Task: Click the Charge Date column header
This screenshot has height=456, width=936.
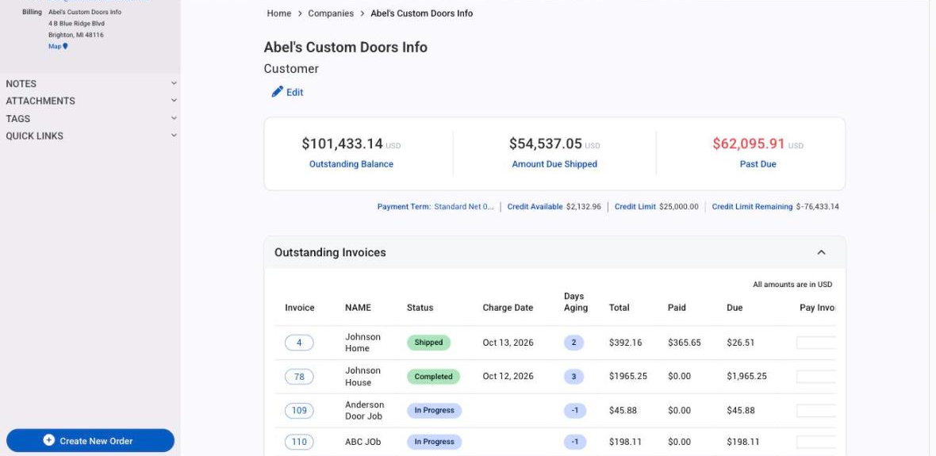Action: pos(508,308)
